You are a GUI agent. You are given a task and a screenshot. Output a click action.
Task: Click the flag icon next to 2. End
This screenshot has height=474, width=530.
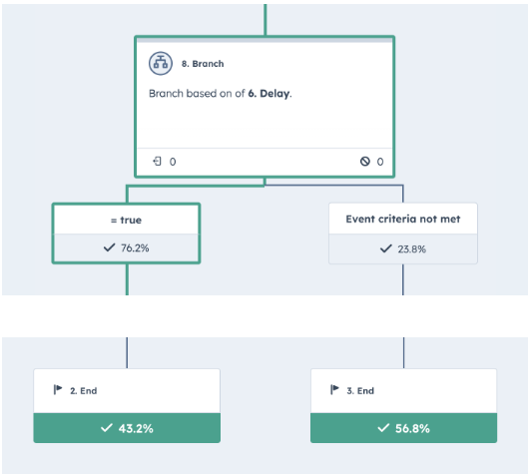[x=58, y=389]
